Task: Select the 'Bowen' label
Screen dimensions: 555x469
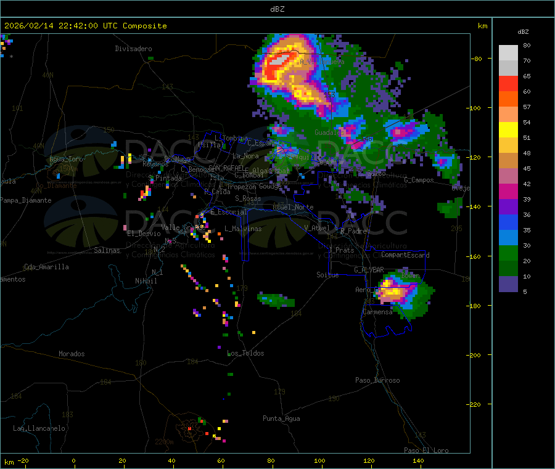Action: click(x=411, y=275)
